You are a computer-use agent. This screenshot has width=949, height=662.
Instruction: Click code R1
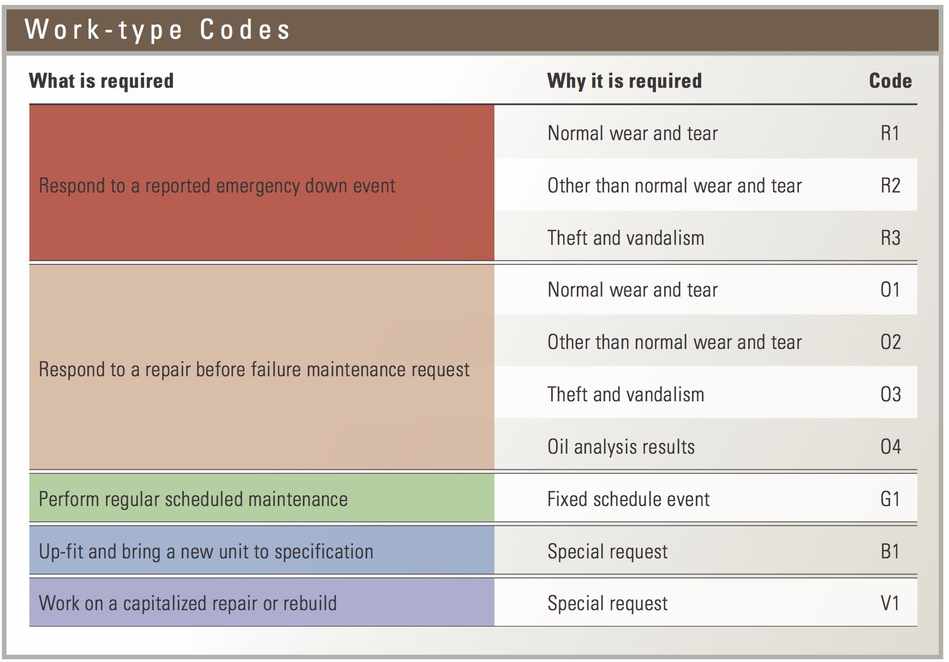click(890, 134)
